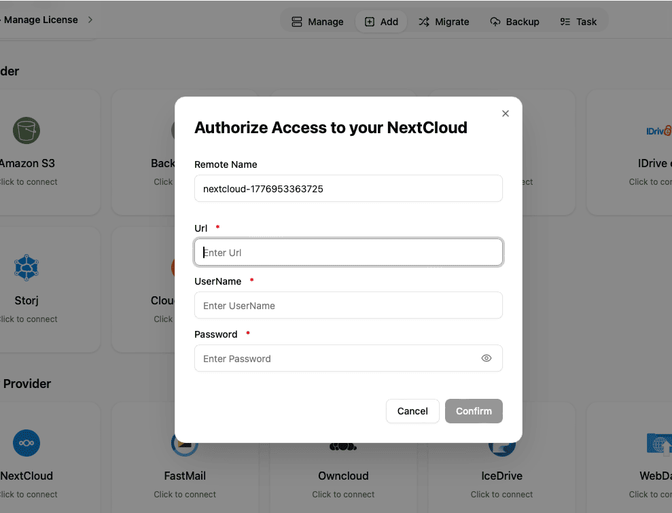Expand the Manage License breadcrumb chevron

pyautogui.click(x=89, y=20)
